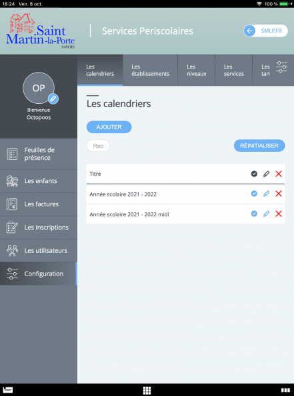Click the battery icon in status bar
This screenshot has width=294, height=396.
click(x=284, y=4)
